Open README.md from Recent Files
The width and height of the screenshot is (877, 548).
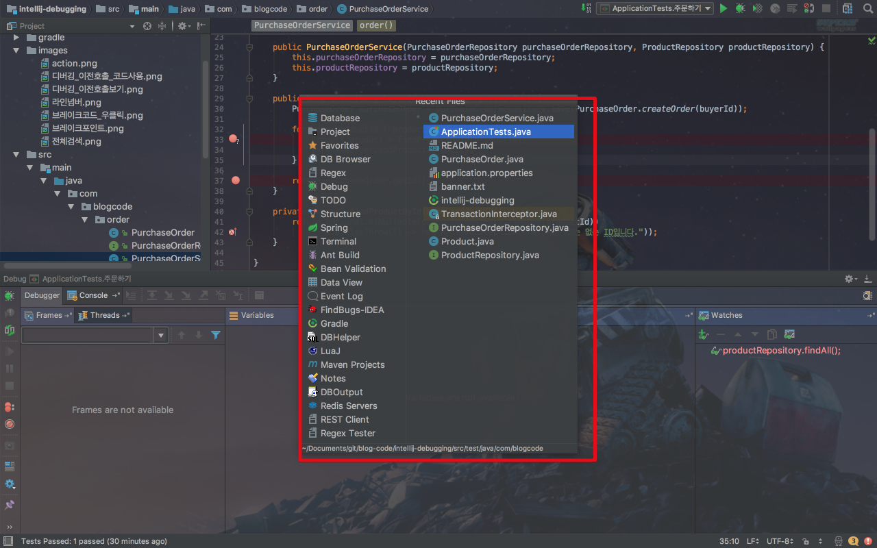pos(499,145)
